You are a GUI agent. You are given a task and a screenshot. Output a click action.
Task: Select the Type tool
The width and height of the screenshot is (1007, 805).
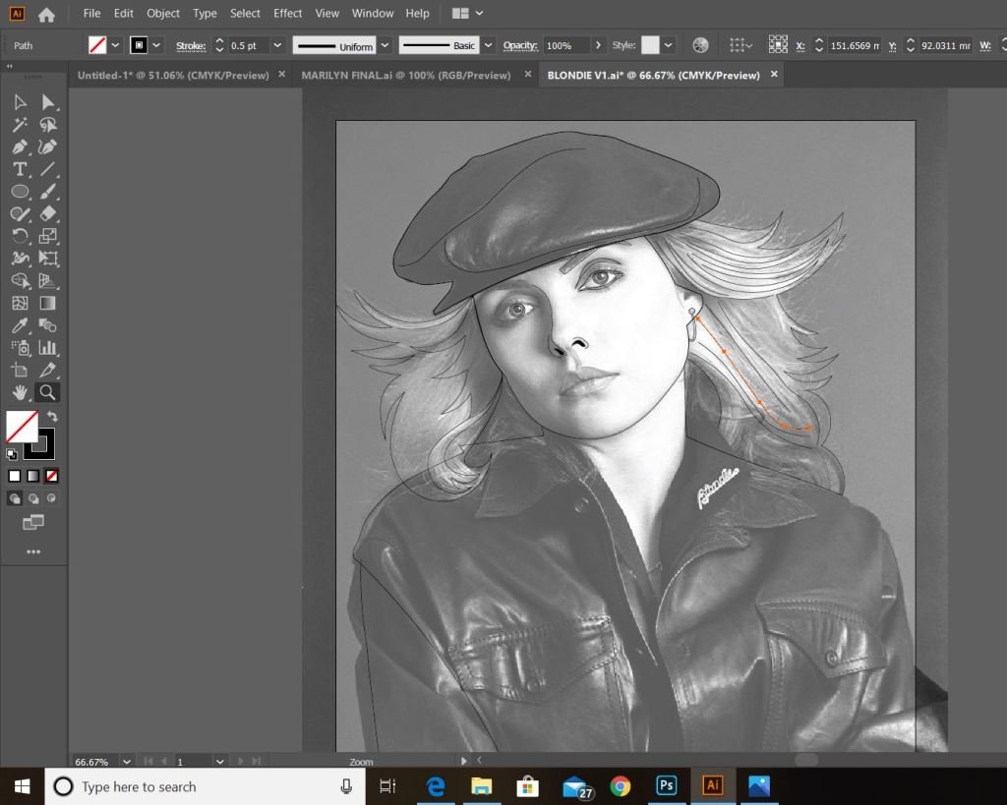(x=20, y=169)
